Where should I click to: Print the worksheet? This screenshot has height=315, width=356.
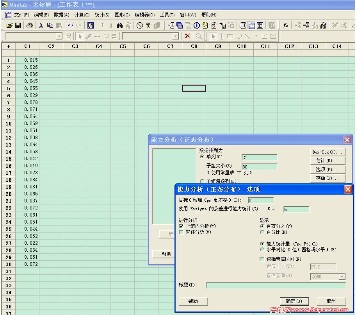click(x=30, y=25)
